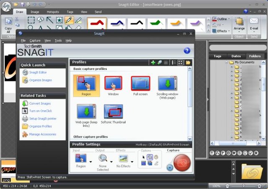Open Snagit help with blue question mark
Viewport: 268px width, 189px height.
click(187, 50)
